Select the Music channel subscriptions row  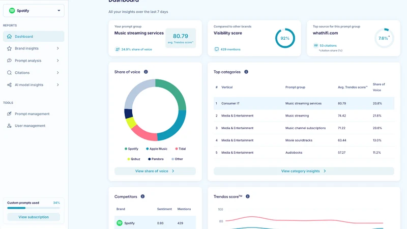pyautogui.click(x=304, y=128)
